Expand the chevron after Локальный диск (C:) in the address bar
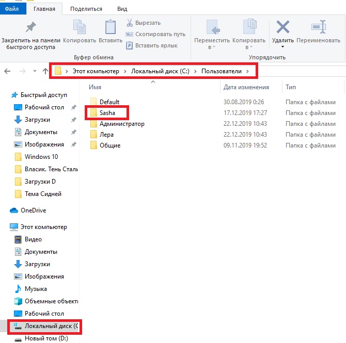 point(195,71)
